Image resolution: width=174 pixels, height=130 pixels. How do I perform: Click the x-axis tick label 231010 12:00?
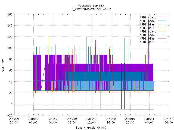[91, 121]
